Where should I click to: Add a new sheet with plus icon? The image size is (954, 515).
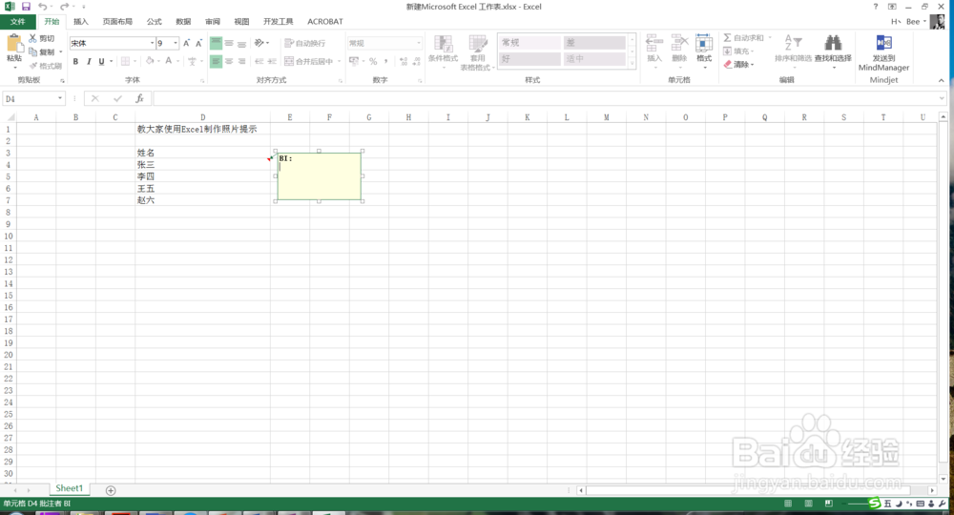[111, 490]
